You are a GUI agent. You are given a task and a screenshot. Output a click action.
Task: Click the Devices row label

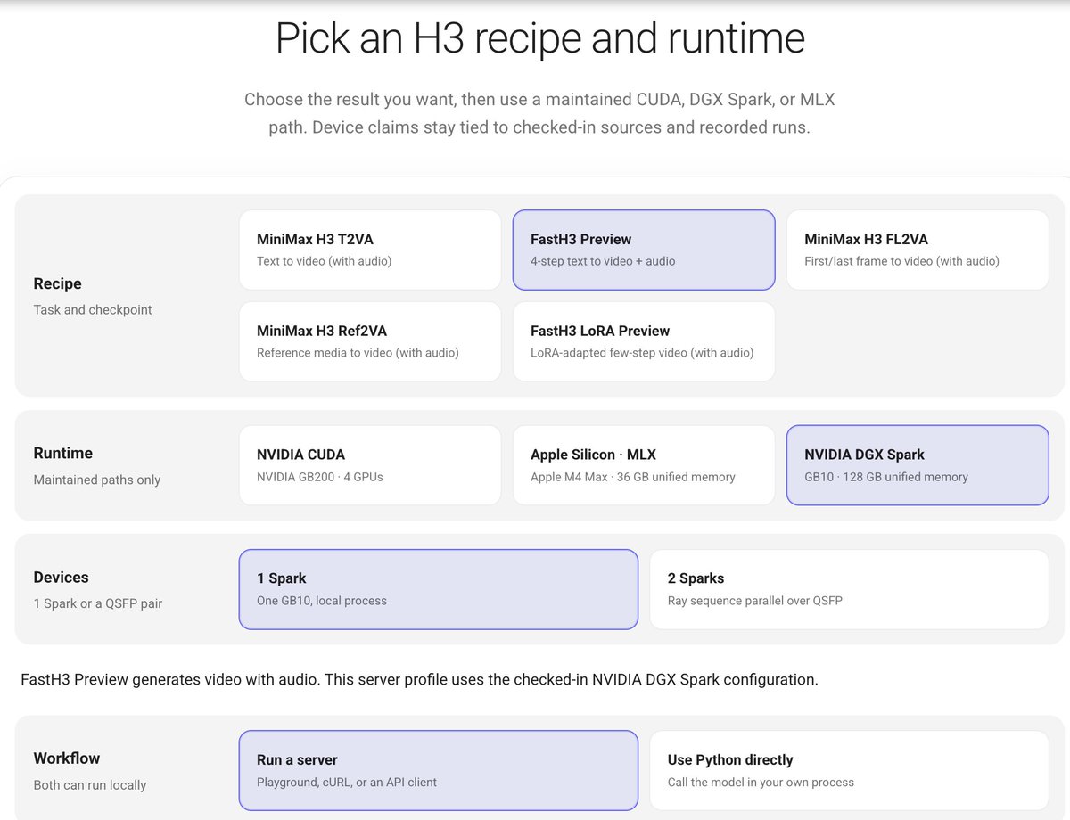click(x=61, y=577)
